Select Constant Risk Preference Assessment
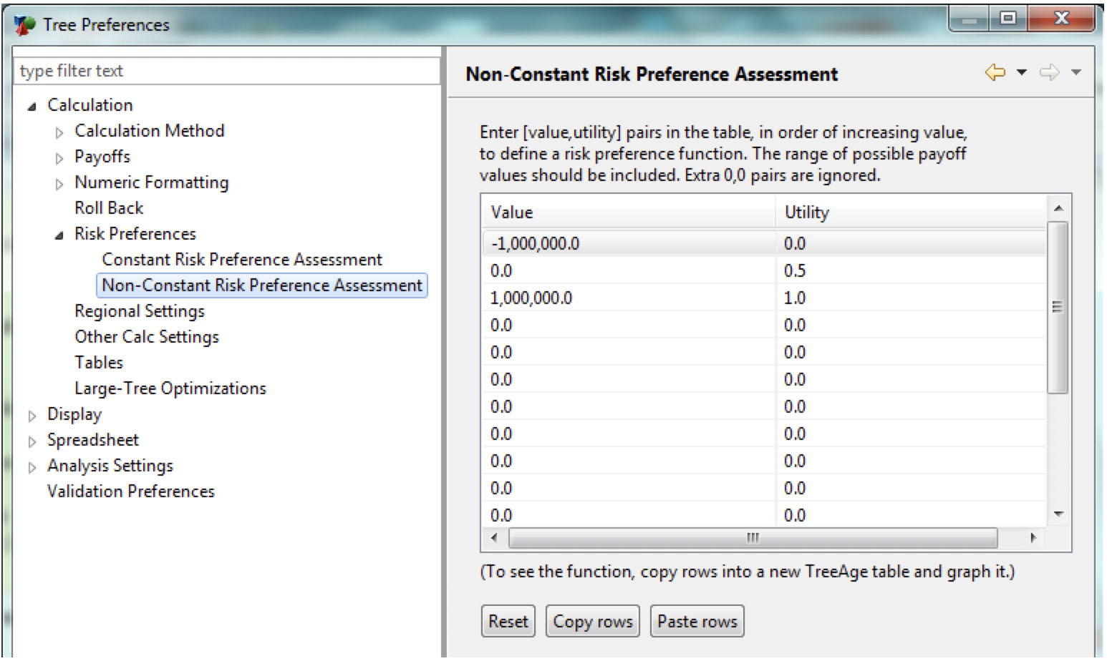 [x=242, y=259]
